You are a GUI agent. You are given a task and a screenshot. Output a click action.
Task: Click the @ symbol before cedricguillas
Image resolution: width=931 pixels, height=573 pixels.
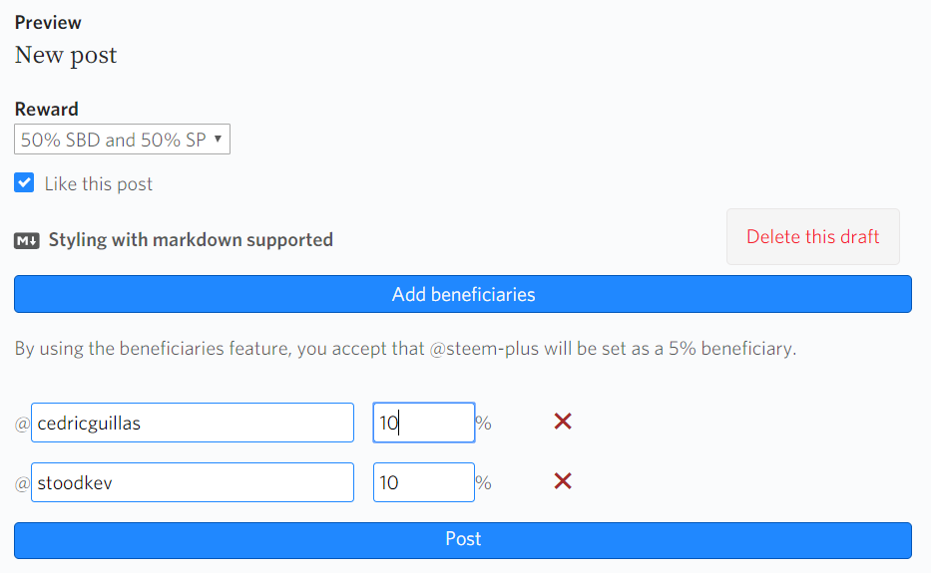[22, 424]
